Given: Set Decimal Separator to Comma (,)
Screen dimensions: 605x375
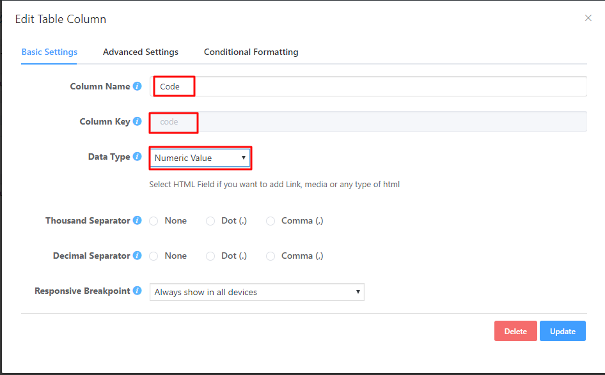Looking at the screenshot, I should click(271, 256).
